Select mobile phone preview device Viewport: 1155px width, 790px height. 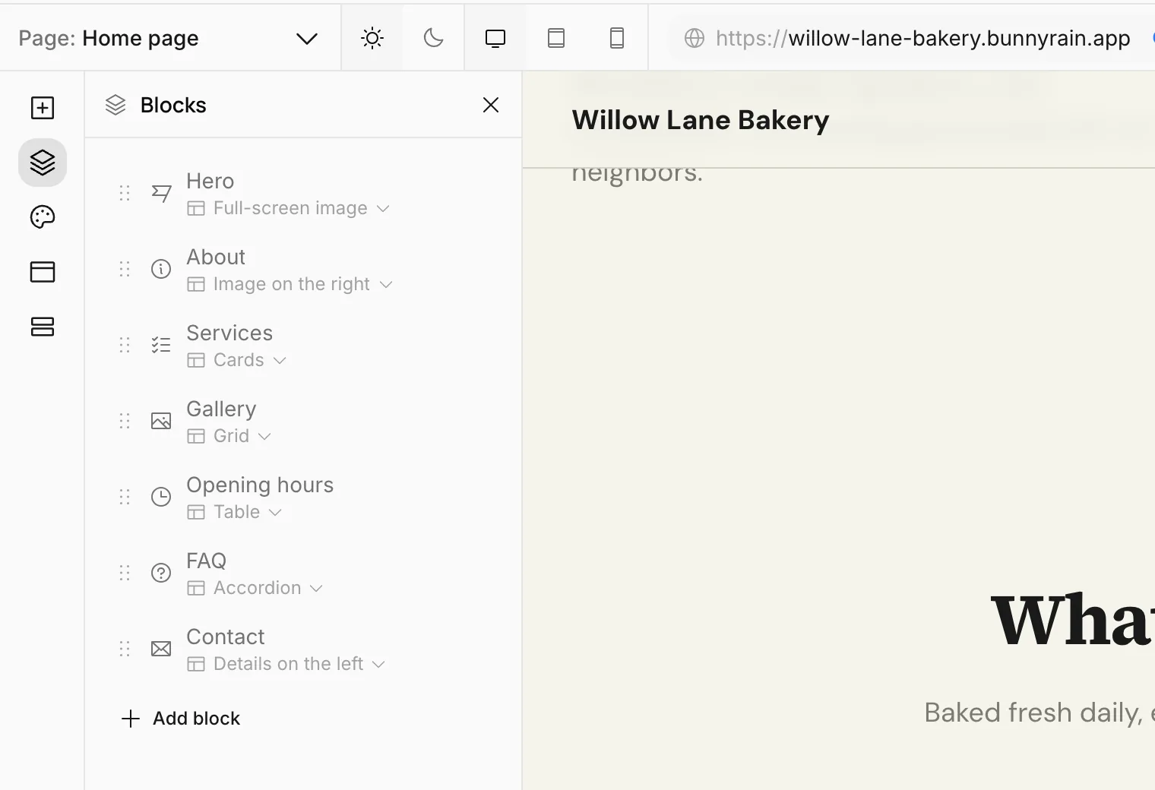pyautogui.click(x=617, y=38)
